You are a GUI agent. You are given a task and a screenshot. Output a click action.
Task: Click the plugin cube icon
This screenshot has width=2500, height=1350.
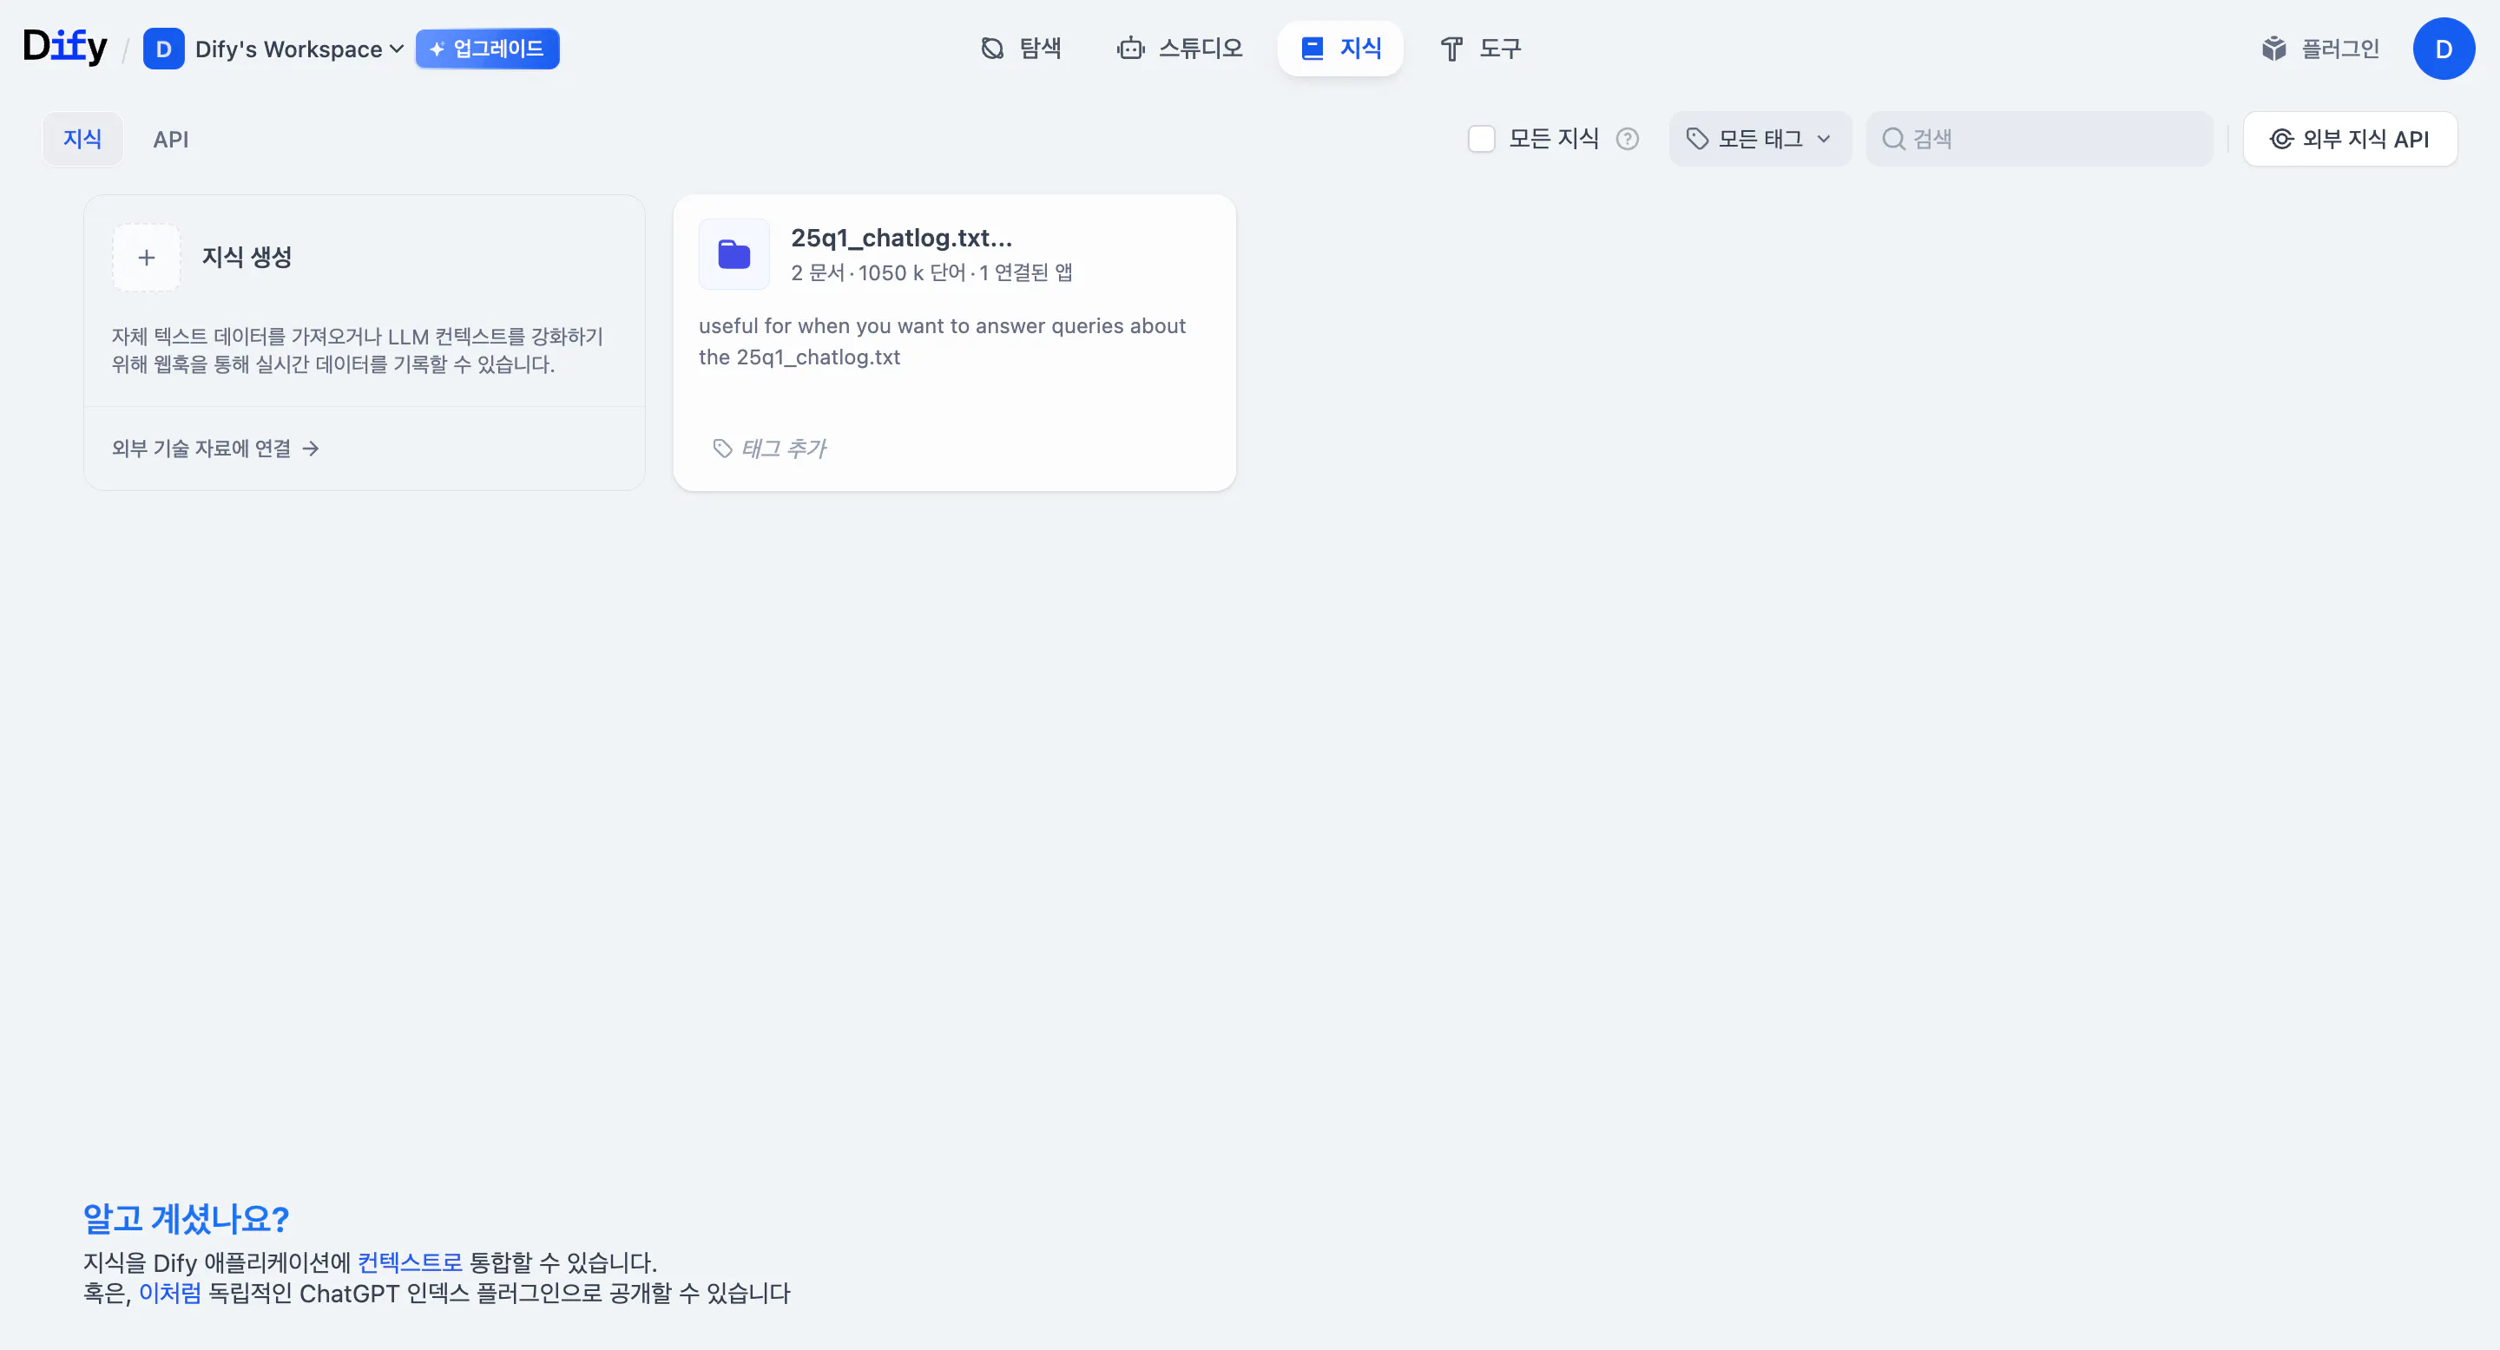pyautogui.click(x=2273, y=49)
